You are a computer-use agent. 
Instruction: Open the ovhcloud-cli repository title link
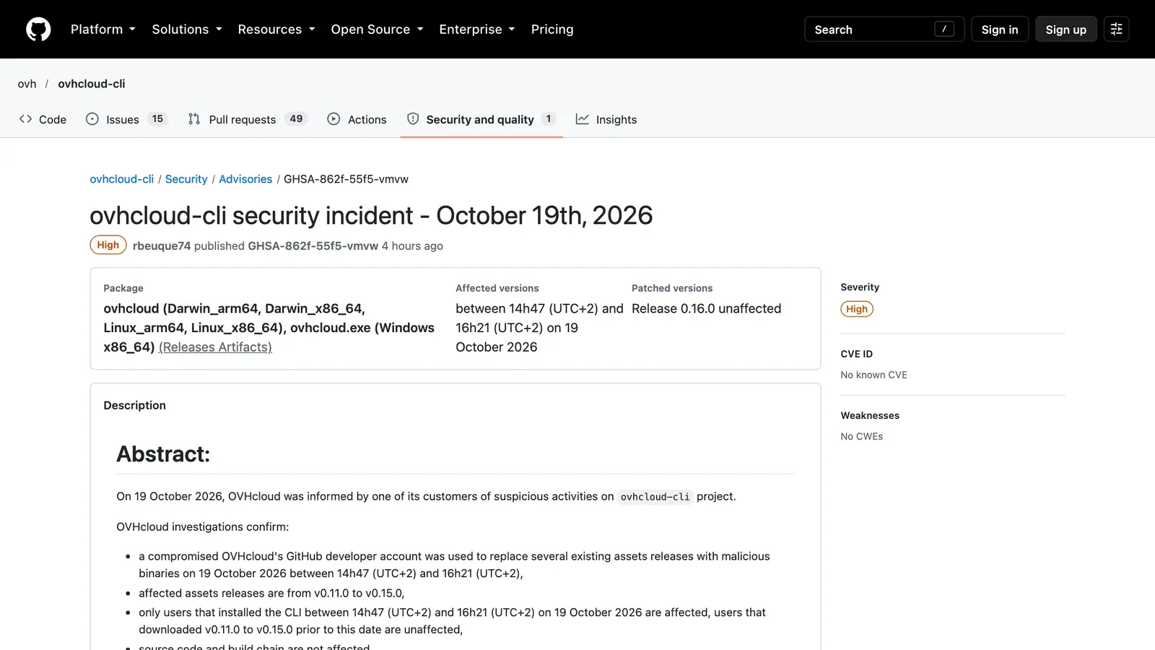pyautogui.click(x=92, y=84)
